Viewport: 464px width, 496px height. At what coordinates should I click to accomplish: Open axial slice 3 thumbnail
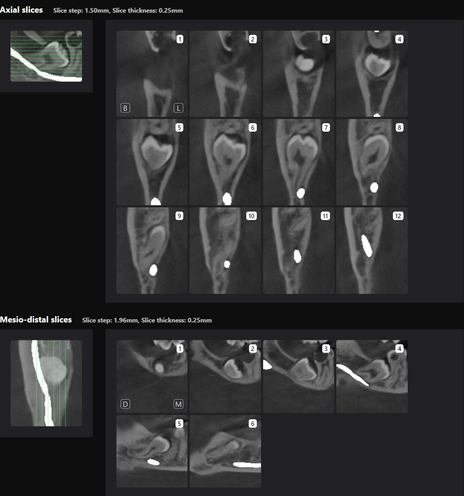click(298, 74)
